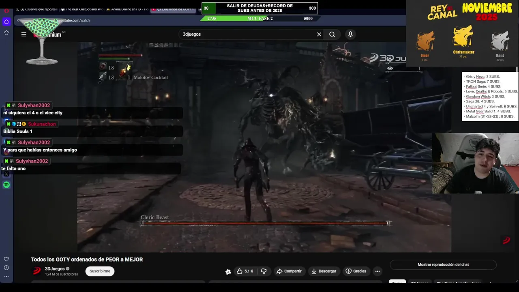Image resolution: width=519 pixels, height=292 pixels.
Task: Click the video title 'Todos los GOTY ordenados'
Action: point(87,260)
